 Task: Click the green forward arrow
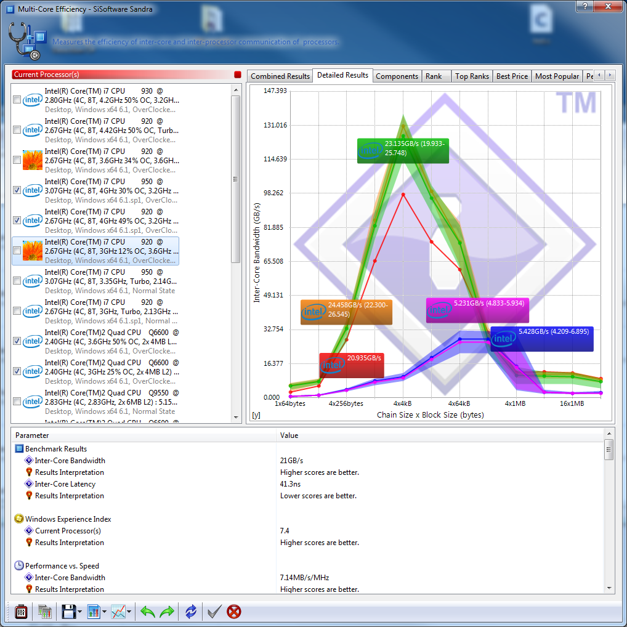click(x=167, y=612)
